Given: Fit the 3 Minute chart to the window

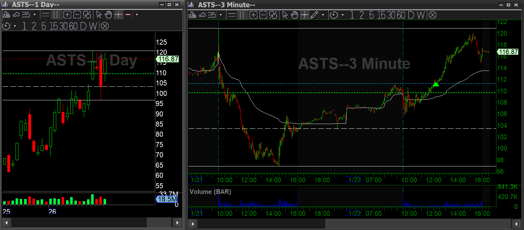Looking at the screenshot, I should coord(273,15).
